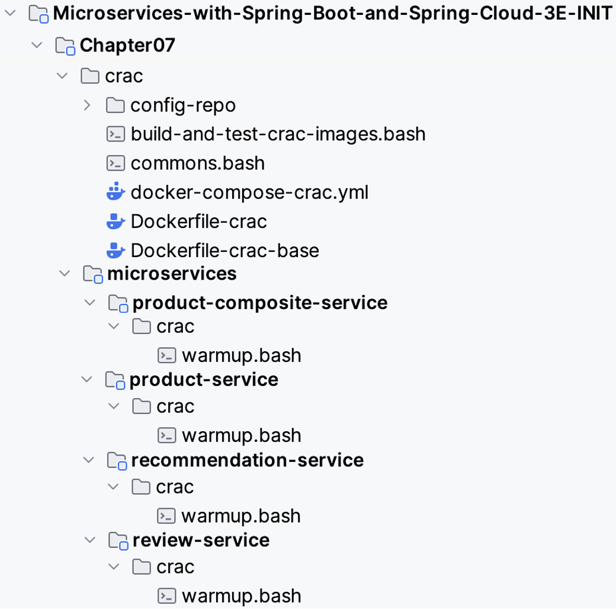Select the crac label under review-service
Viewport: 616px width, 609px height.
175,567
